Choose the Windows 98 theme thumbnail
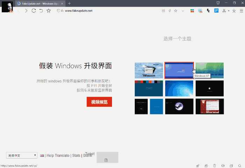This screenshot has width=245, height=168. pos(149,70)
